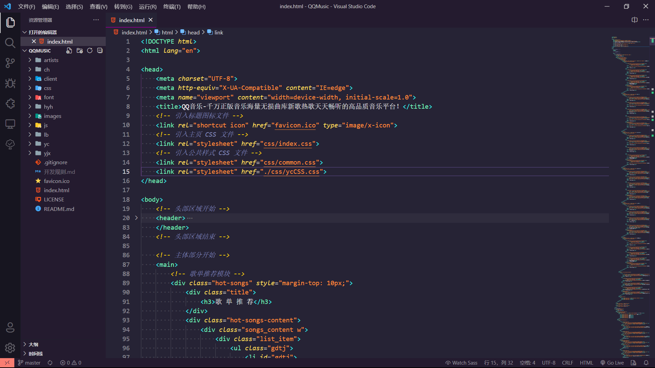
Task: Open the 终端(T) menu
Action: (x=172, y=6)
